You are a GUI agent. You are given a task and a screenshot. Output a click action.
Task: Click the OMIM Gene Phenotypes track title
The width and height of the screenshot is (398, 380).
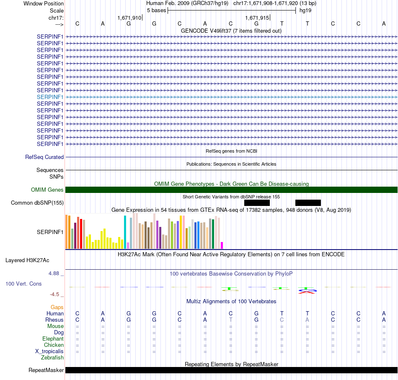coord(232,184)
